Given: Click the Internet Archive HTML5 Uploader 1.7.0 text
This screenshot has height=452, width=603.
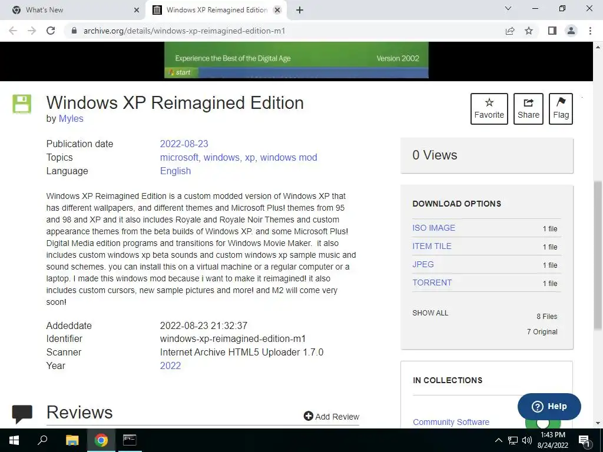Looking at the screenshot, I should pyautogui.click(x=241, y=352).
